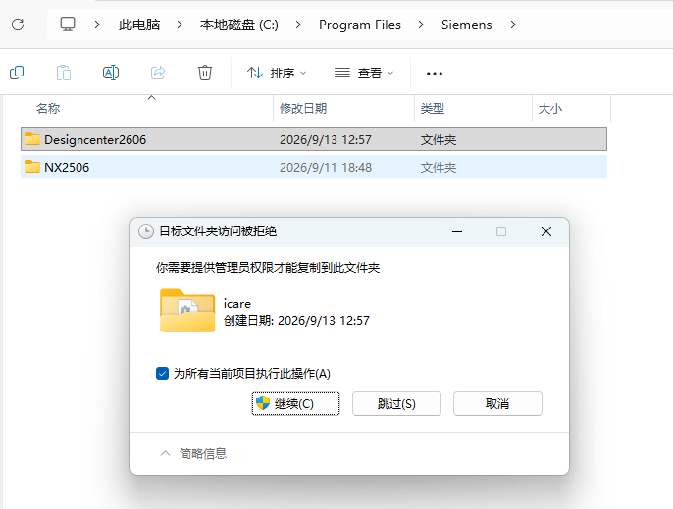Close the access denied dialog
The width and height of the screenshot is (673, 509).
coord(546,231)
